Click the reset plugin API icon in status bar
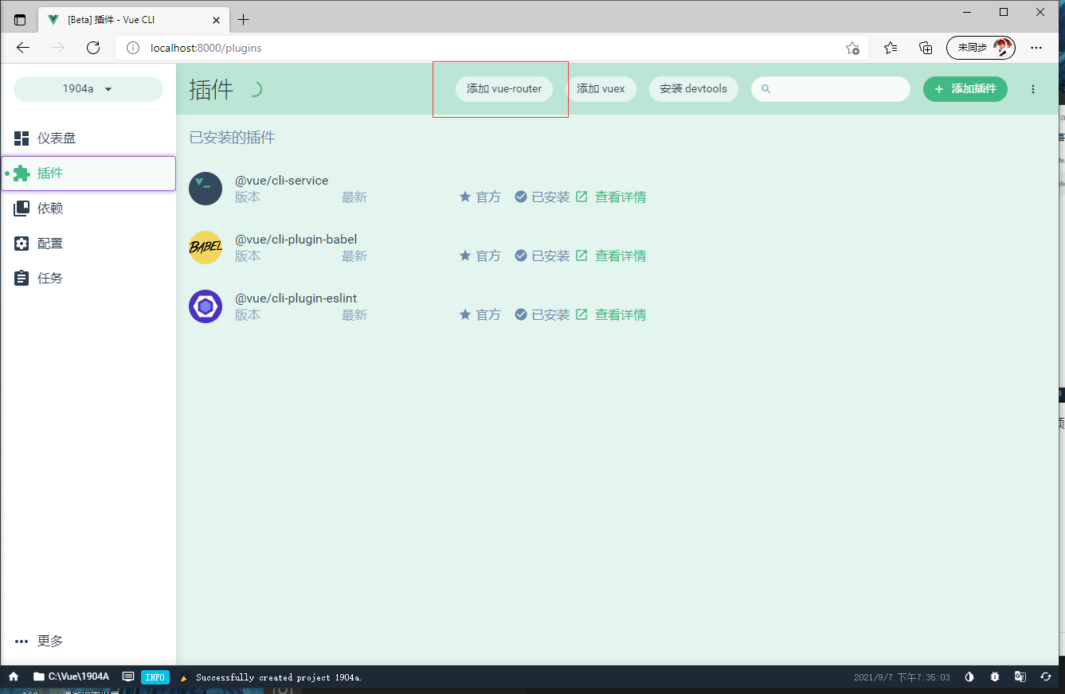1065x694 pixels. pyautogui.click(x=1046, y=676)
